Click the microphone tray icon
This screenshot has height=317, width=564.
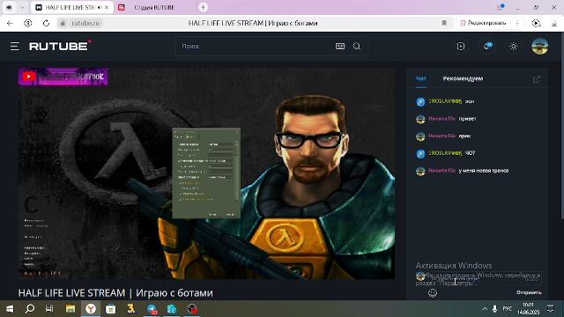[x=495, y=309]
